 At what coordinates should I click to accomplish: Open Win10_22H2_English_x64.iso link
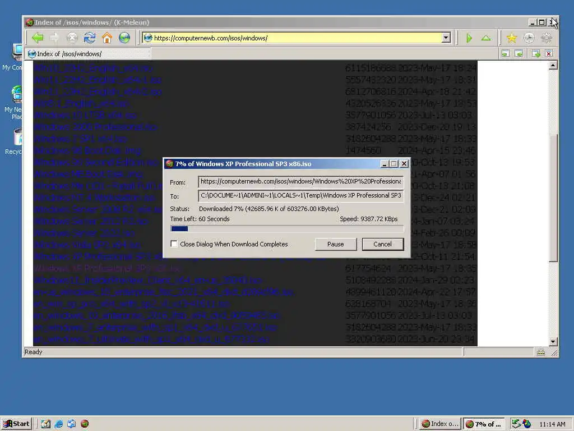pyautogui.click(x=94, y=68)
